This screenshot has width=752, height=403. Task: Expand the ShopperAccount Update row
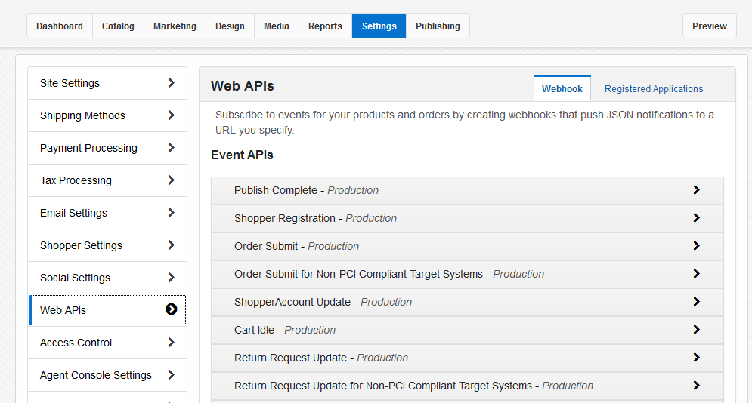click(x=466, y=302)
